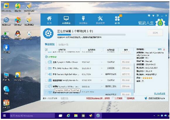The image size is (170, 120).
Task: Open the blue settings link at details panel bottom
Action: 159,93
